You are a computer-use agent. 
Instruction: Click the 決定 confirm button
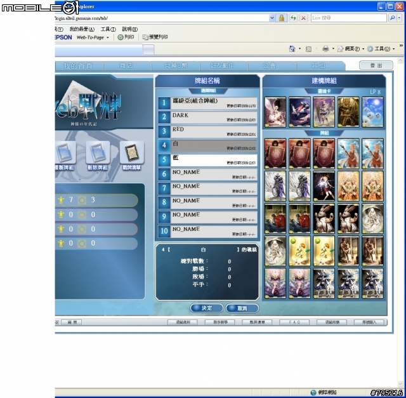click(207, 308)
